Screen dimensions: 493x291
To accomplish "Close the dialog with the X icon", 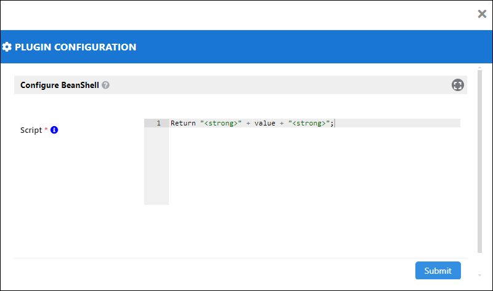I will [x=482, y=14].
